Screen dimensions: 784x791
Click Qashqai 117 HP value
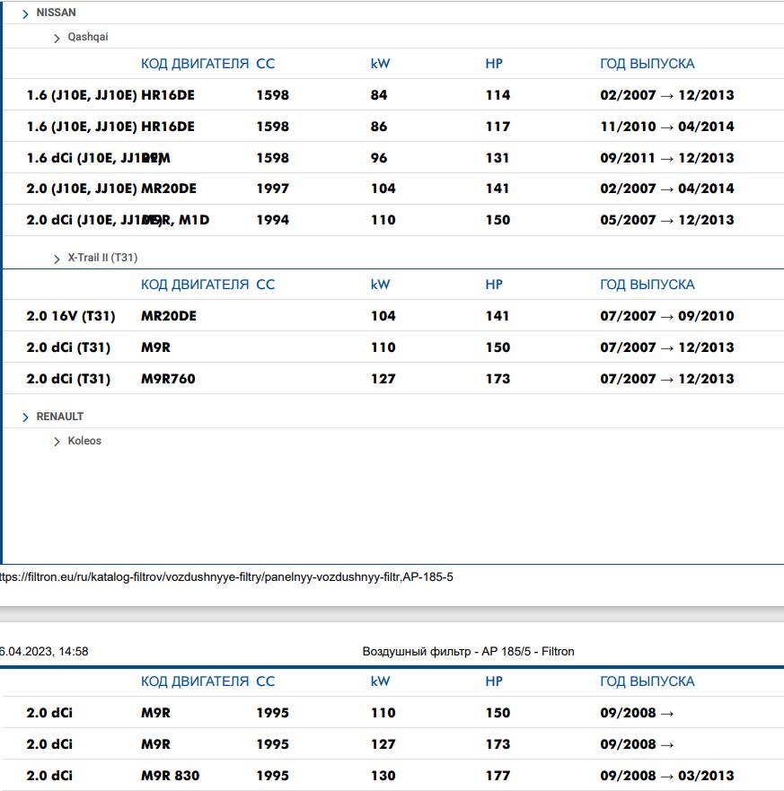tap(498, 126)
